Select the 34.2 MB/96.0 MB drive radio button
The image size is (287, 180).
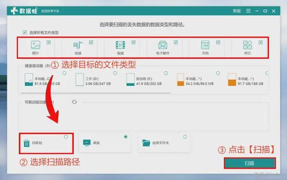(217, 73)
